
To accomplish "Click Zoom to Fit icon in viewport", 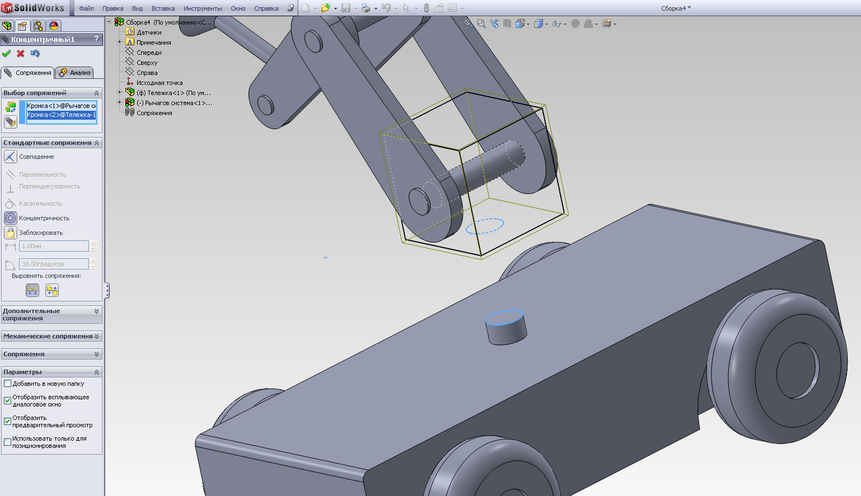I will pos(469,23).
